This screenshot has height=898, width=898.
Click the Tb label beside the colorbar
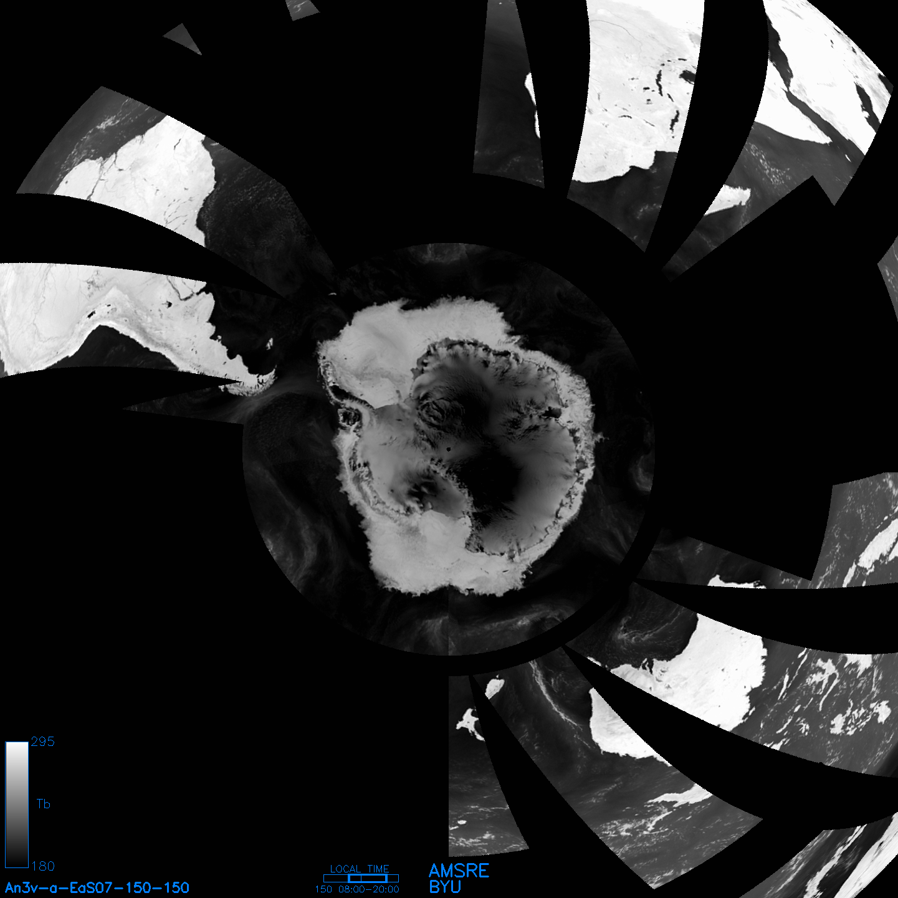43,804
